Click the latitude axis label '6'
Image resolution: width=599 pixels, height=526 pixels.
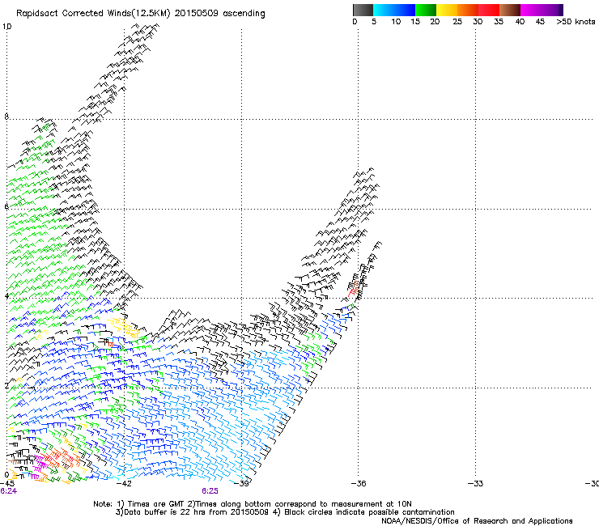pos(6,206)
